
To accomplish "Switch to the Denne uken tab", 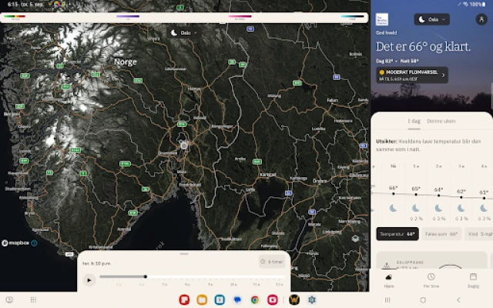I will click(x=441, y=122).
